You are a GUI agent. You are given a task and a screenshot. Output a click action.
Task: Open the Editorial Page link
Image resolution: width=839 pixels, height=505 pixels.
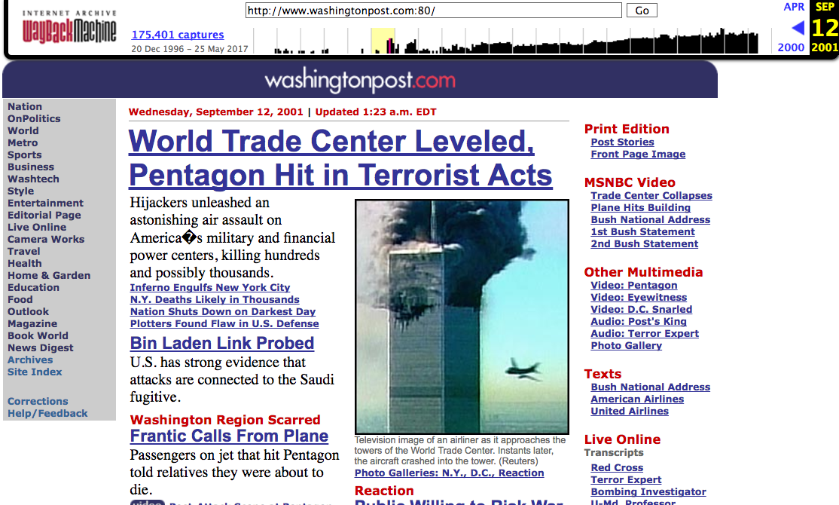(x=44, y=216)
